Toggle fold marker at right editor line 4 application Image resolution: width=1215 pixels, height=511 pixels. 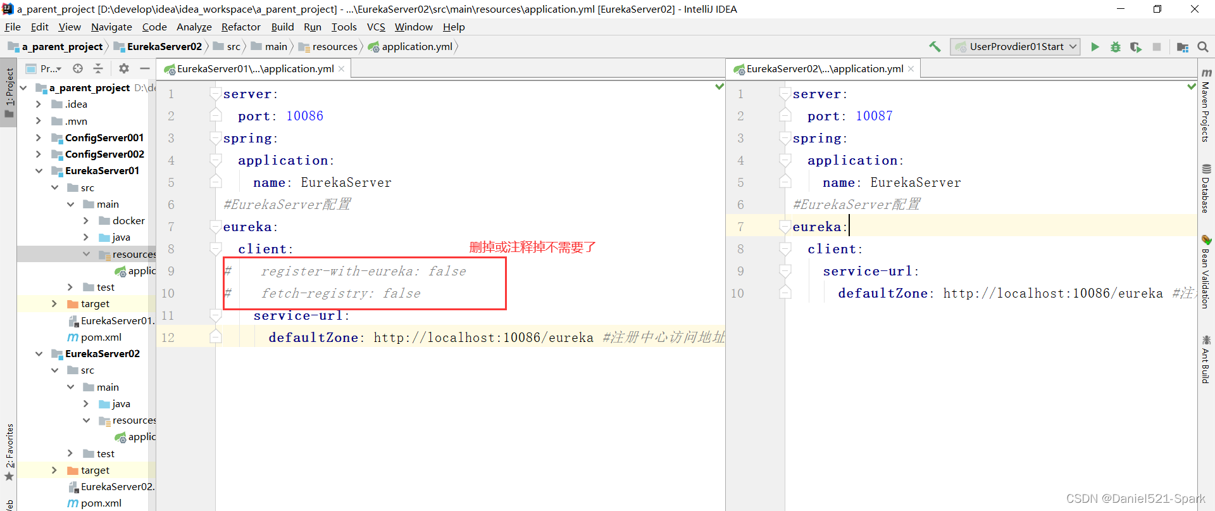[x=785, y=160]
